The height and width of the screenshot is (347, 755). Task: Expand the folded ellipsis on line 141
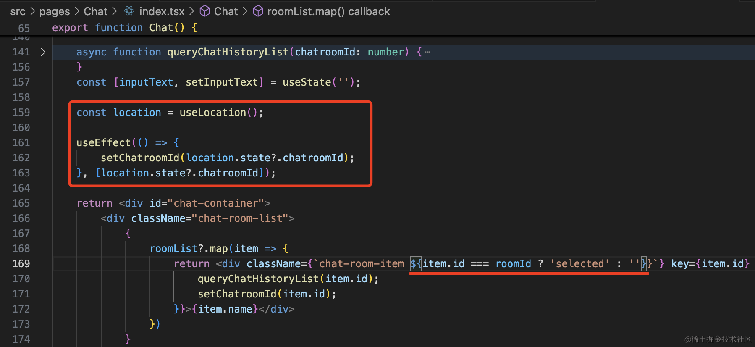coord(427,52)
